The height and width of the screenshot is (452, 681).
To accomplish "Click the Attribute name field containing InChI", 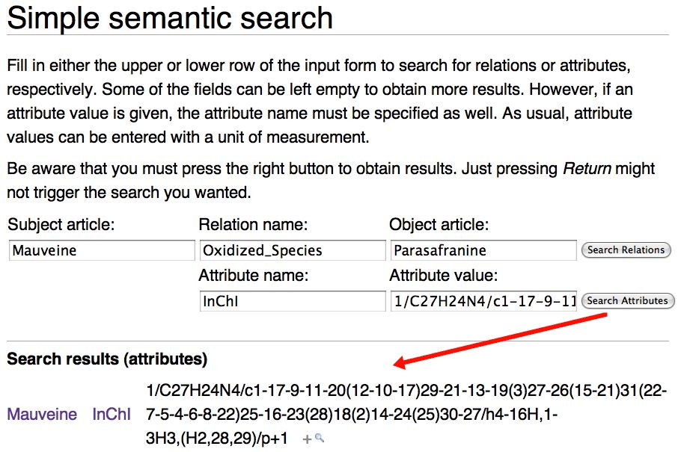I will click(x=292, y=301).
